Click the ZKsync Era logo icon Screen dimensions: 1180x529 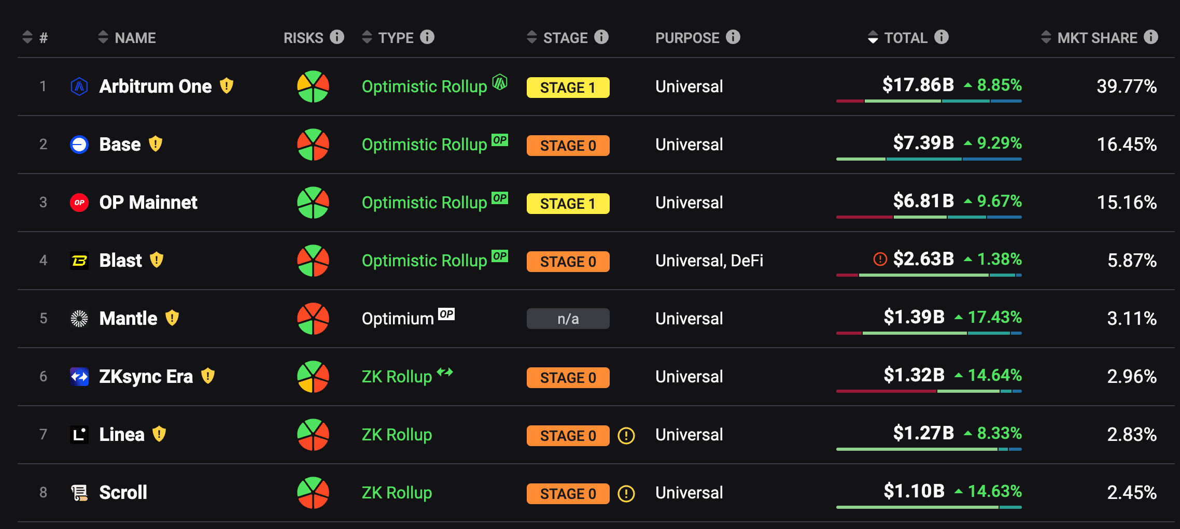pos(79,376)
